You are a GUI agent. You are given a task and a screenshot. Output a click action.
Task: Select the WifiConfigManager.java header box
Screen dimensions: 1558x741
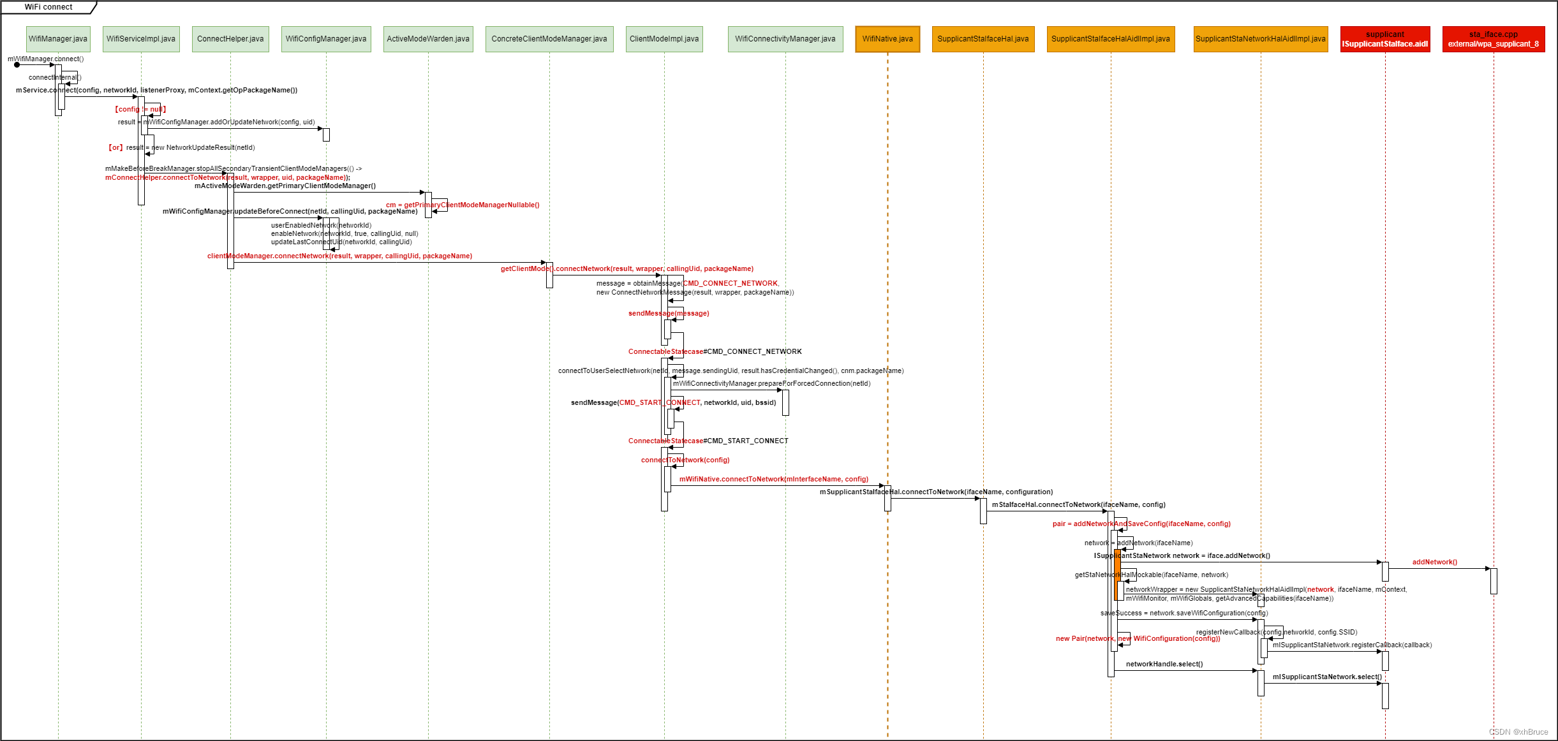pos(326,39)
